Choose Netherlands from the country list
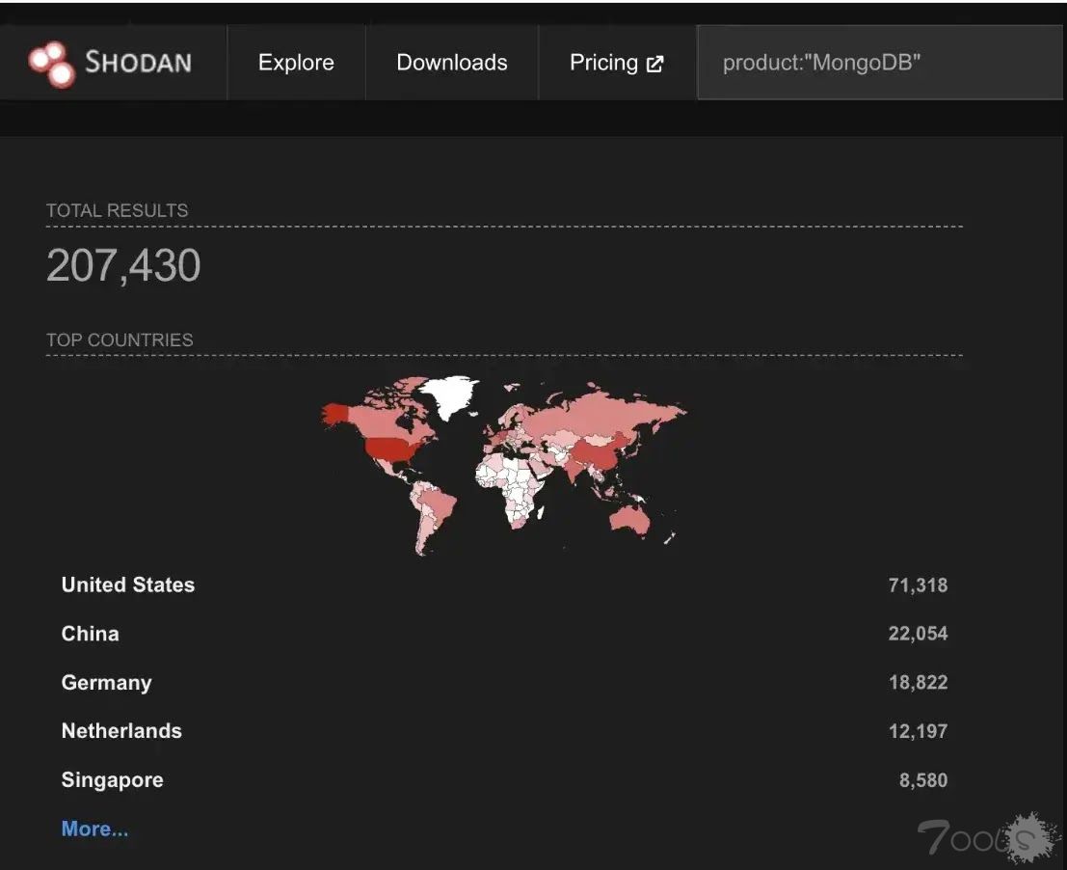 pos(121,731)
